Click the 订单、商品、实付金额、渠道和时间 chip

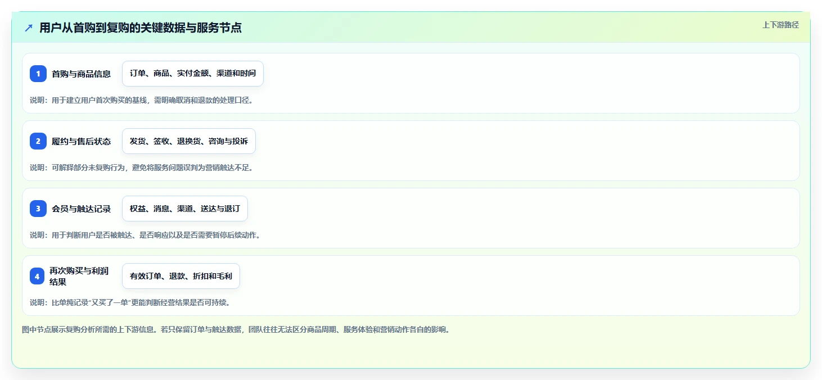click(193, 74)
